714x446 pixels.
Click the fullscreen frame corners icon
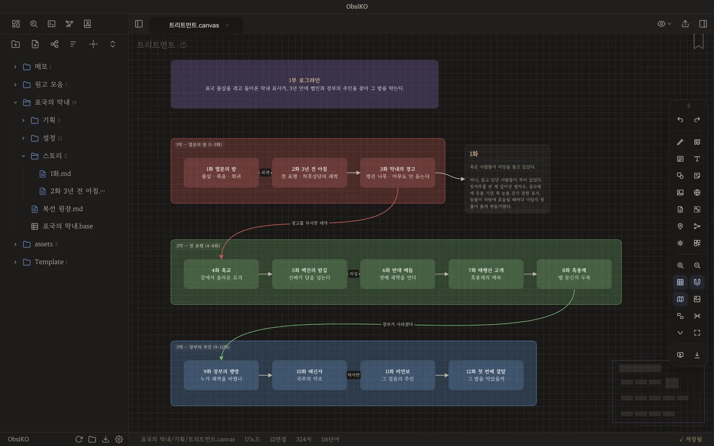697,333
